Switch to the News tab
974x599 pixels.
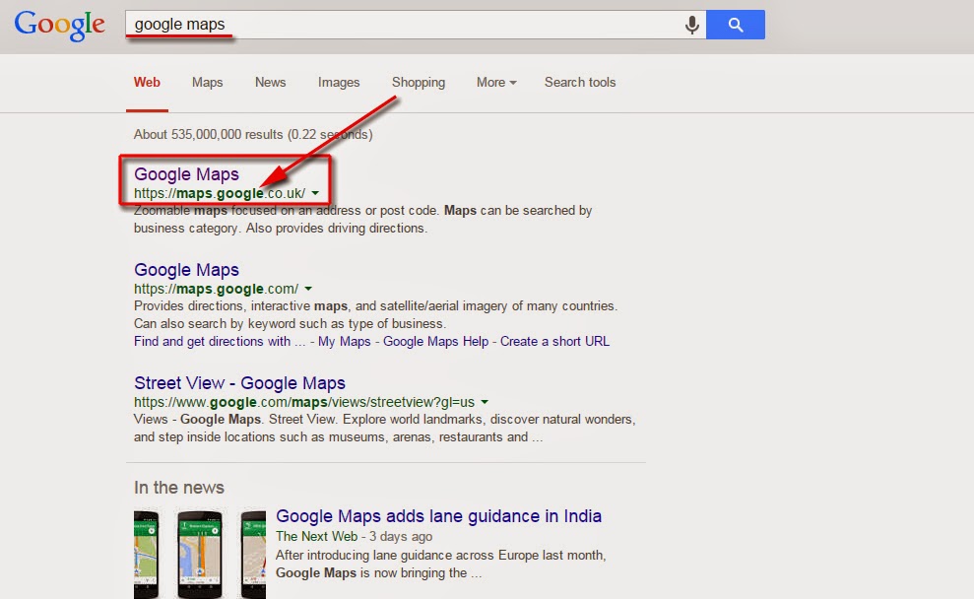270,83
